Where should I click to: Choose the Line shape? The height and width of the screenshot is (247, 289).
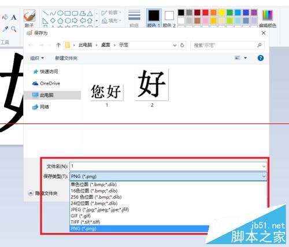coord(46,13)
